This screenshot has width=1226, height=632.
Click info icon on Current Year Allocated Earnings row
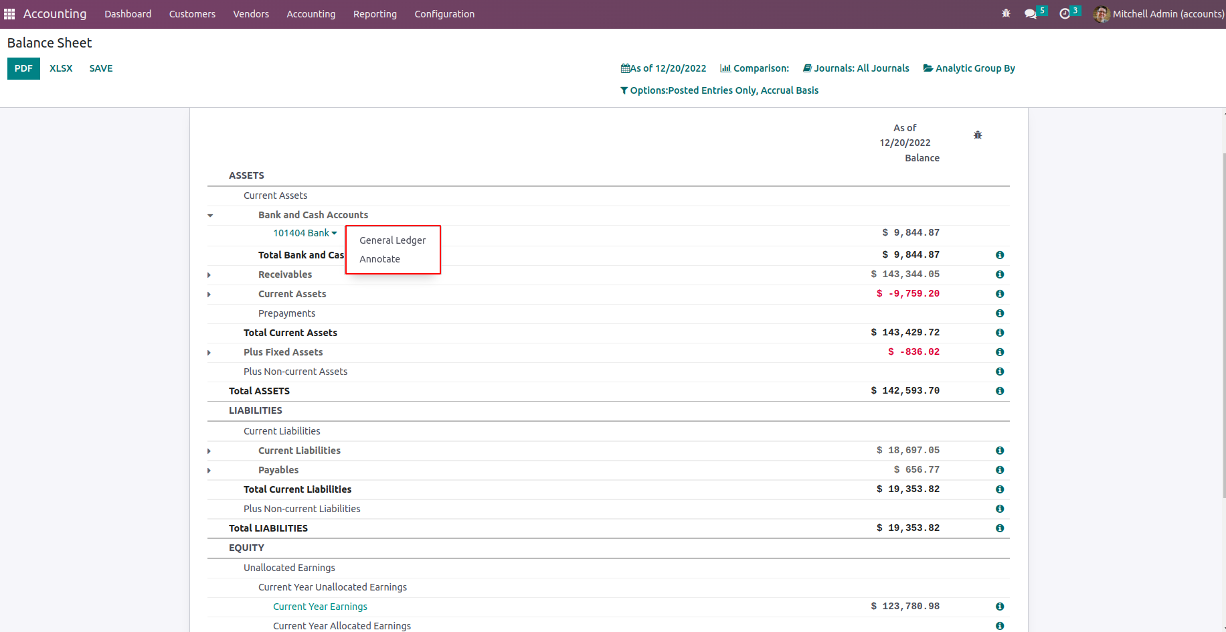coord(1000,626)
